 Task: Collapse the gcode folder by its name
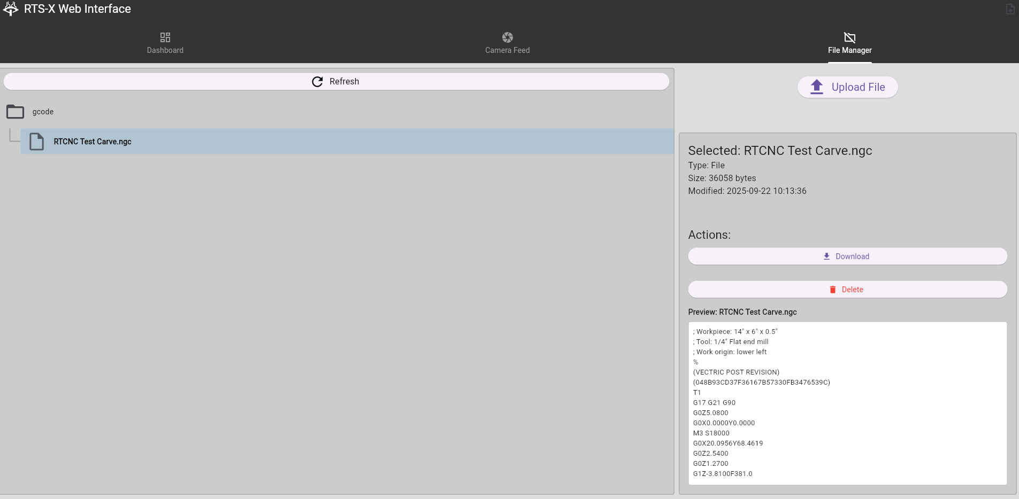click(43, 112)
